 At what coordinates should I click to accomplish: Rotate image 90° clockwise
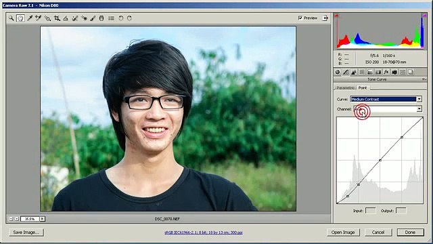click(129, 18)
